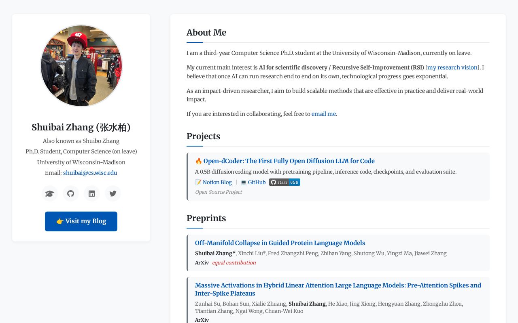Click the Projects section heading

pos(204,136)
